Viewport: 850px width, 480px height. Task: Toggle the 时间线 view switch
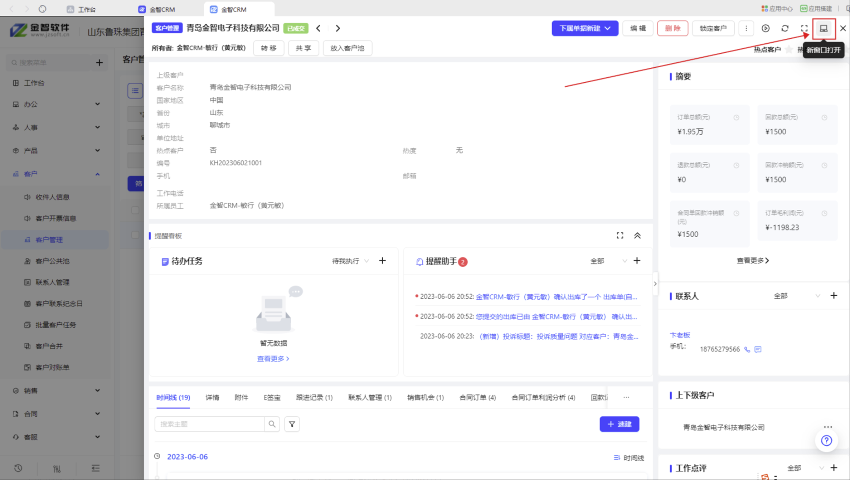point(629,458)
